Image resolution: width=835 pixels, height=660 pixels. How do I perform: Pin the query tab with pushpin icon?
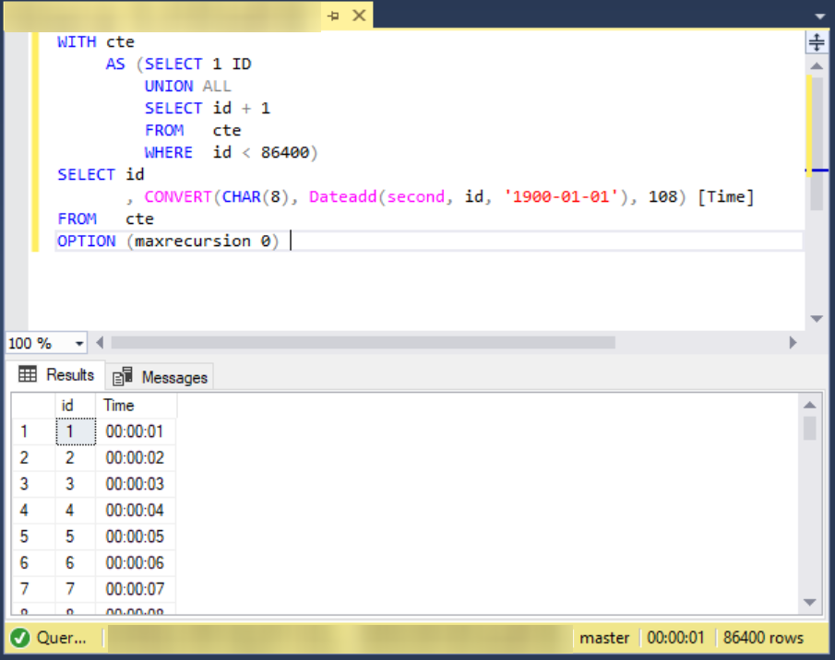pyautogui.click(x=333, y=16)
